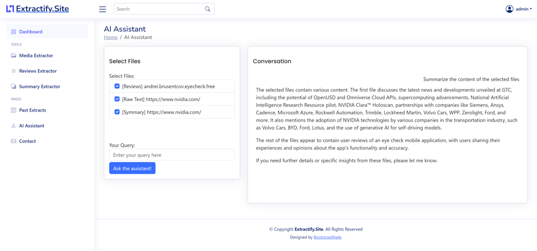Click the search magnifier icon
The height and width of the screenshot is (251, 537).
click(208, 9)
